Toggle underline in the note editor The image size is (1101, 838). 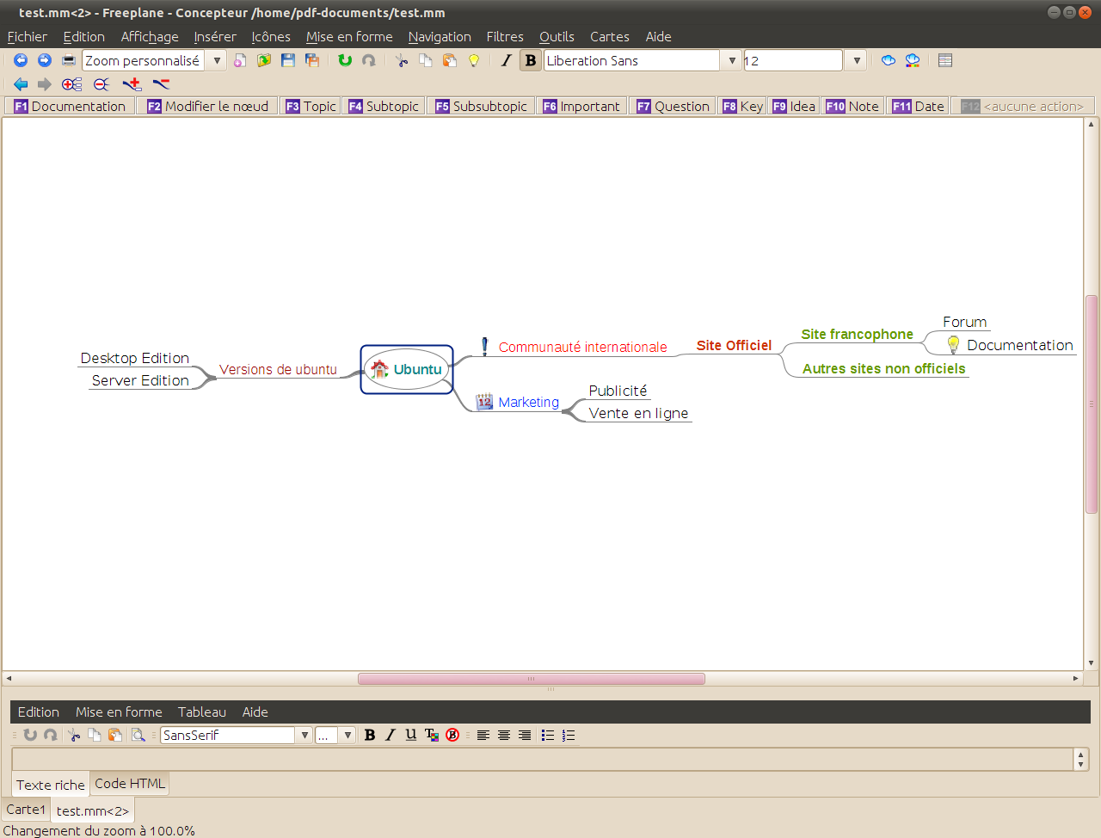(411, 735)
